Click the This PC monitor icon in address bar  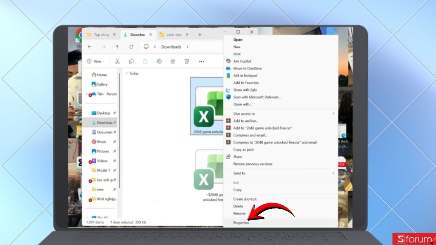[146, 46]
